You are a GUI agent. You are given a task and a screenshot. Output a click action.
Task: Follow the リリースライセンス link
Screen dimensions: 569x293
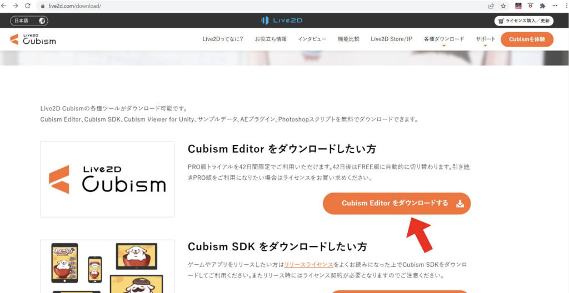309,264
